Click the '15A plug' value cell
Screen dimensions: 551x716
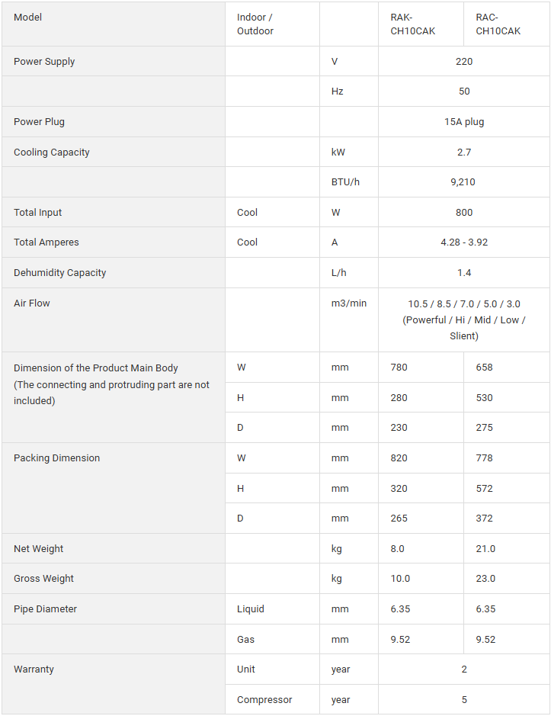coord(464,122)
